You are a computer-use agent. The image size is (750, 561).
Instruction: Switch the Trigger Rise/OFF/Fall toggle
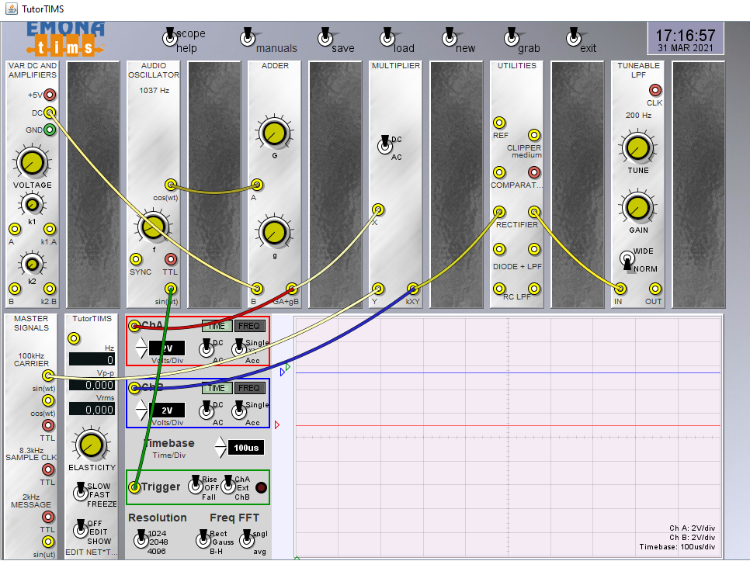click(x=196, y=485)
